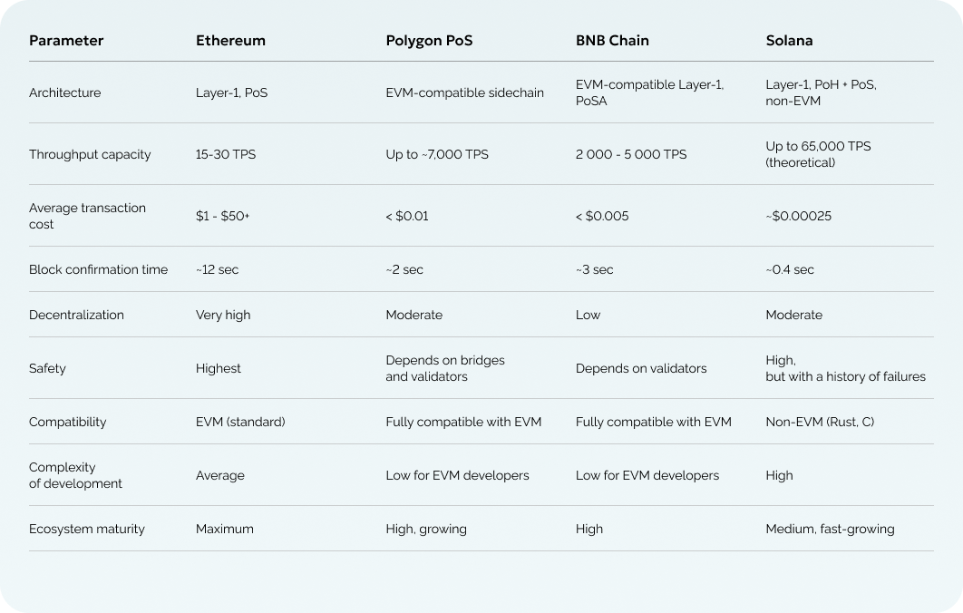
Task: Click the Throughput capacity row label
Action: tap(90, 154)
